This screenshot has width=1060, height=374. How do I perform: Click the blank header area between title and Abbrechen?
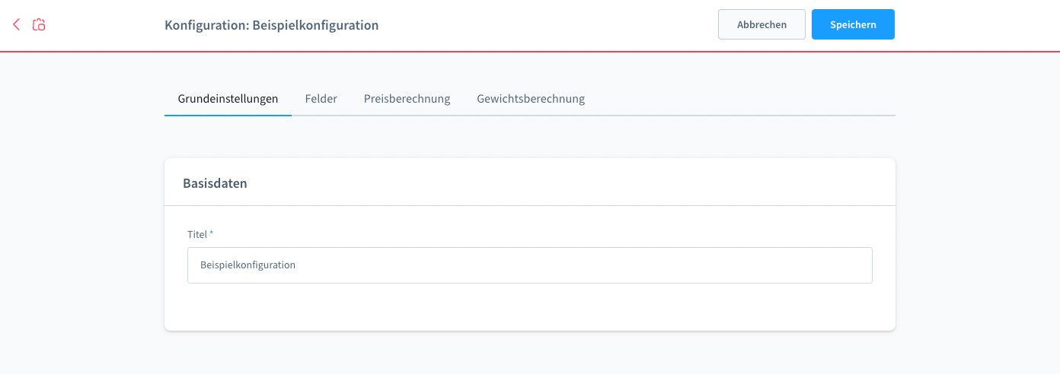point(548,25)
